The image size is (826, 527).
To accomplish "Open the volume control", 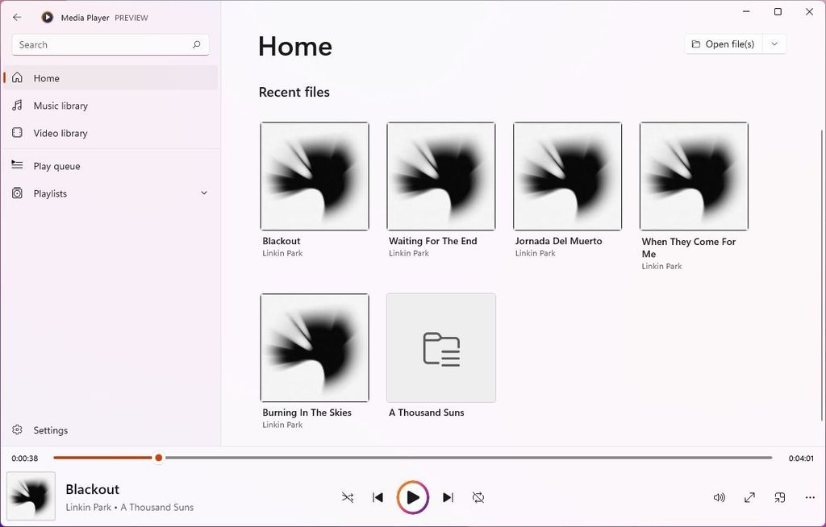I will tap(719, 497).
